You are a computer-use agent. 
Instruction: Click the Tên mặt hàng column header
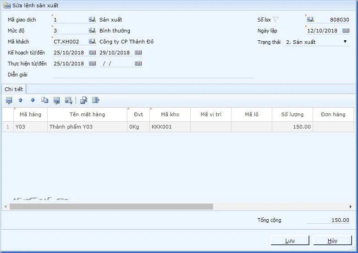pyautogui.click(x=87, y=114)
